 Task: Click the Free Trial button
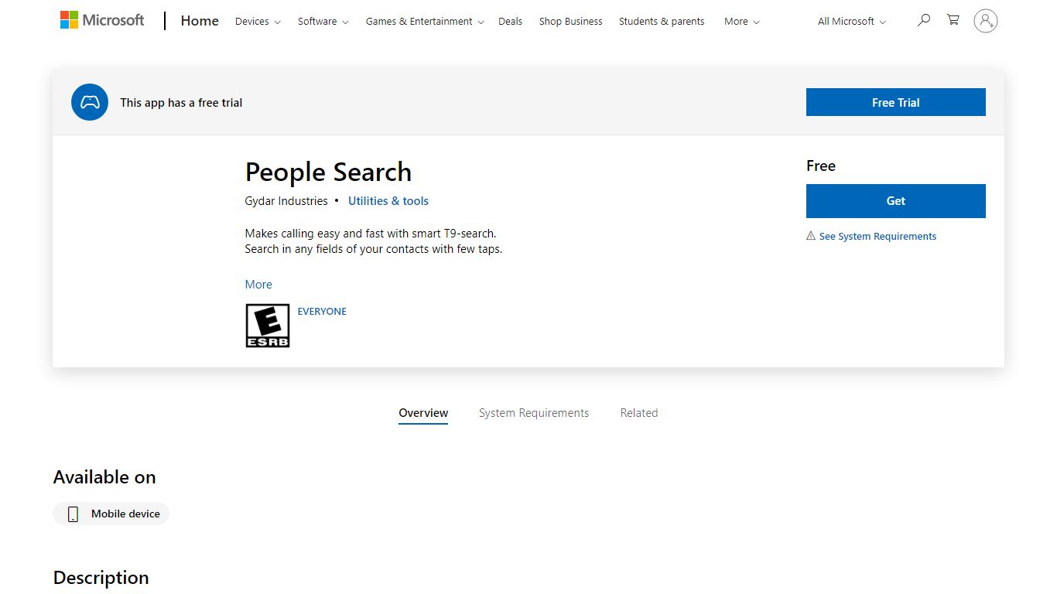(896, 102)
